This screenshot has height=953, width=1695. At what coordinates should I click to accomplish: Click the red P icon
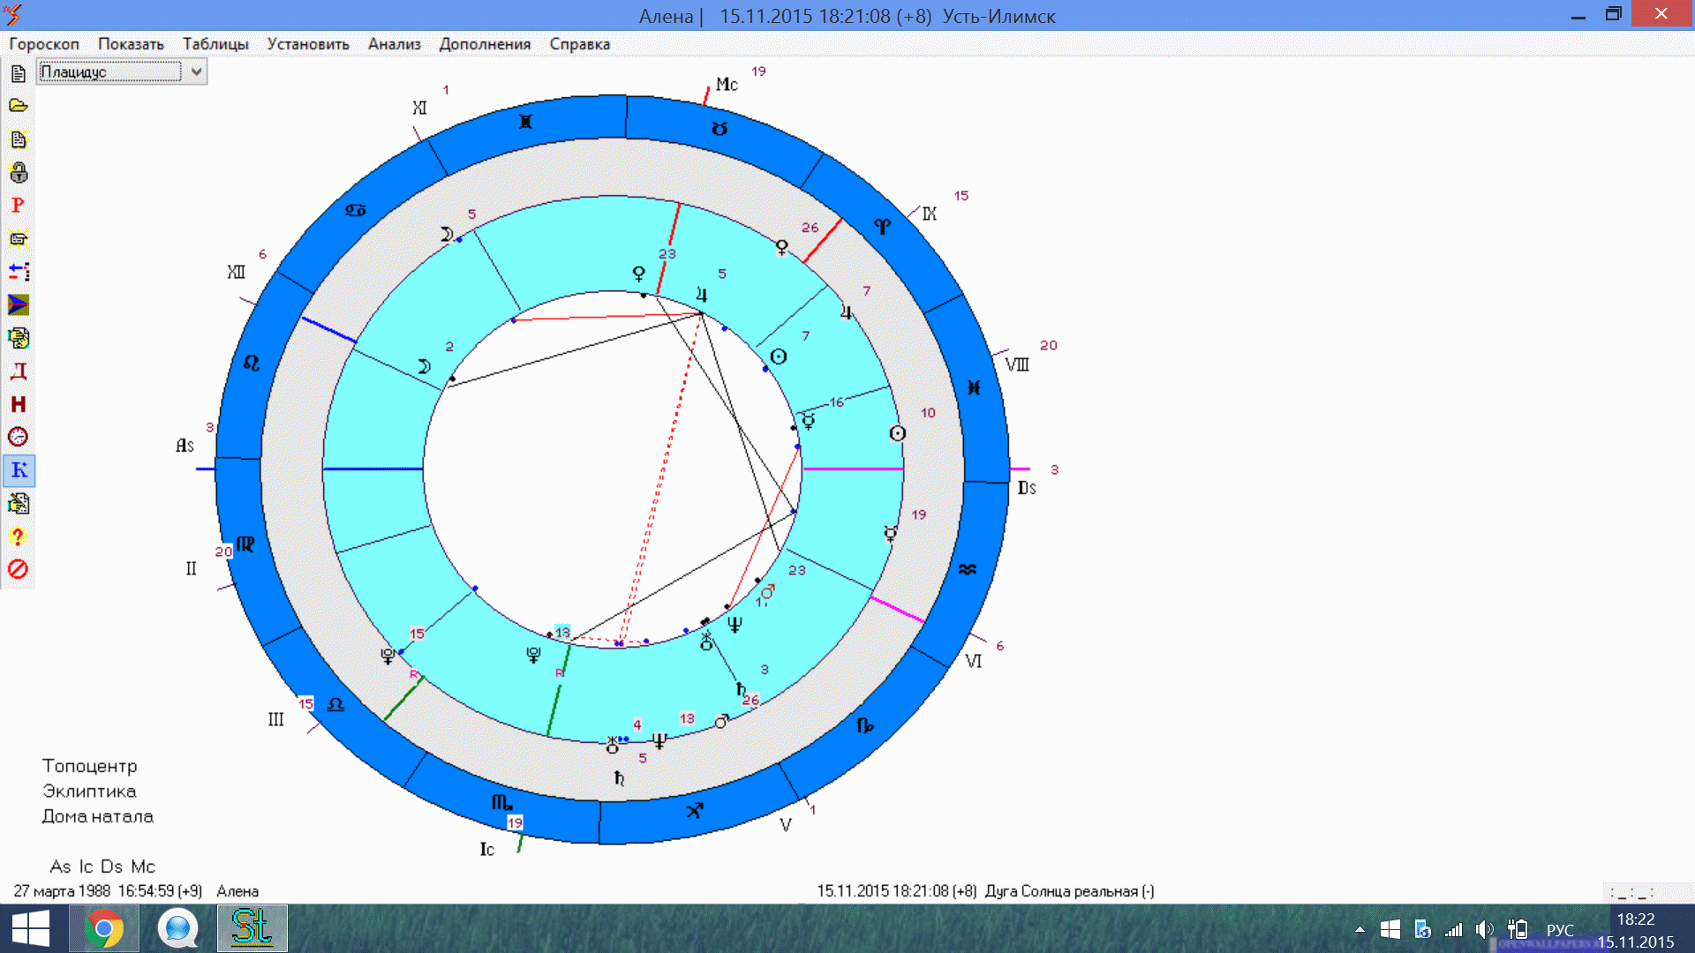(x=18, y=206)
